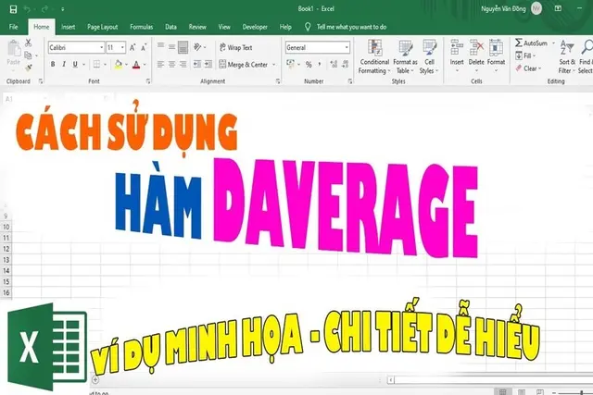Switch to the Insert tab
The height and width of the screenshot is (395, 593).
pyautogui.click(x=68, y=27)
